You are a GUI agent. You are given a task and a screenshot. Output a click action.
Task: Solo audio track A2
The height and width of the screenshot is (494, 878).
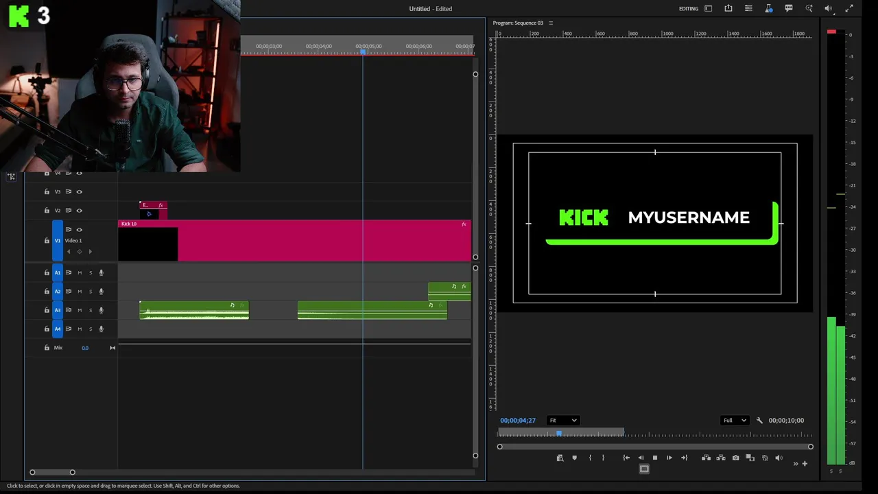point(90,292)
